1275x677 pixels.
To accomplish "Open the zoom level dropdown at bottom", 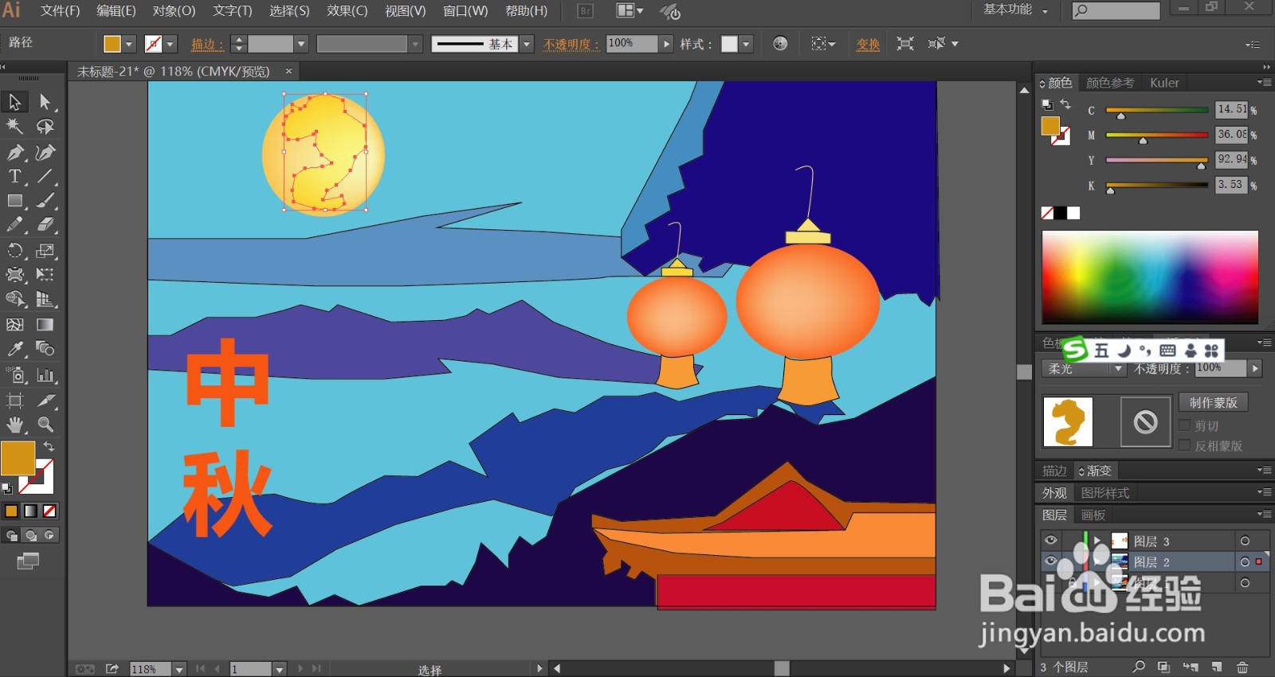I will 179,669.
